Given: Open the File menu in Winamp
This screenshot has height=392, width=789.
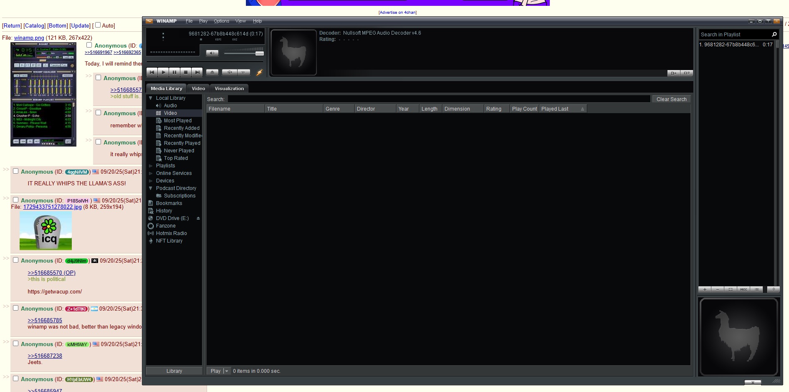Looking at the screenshot, I should pos(189,21).
